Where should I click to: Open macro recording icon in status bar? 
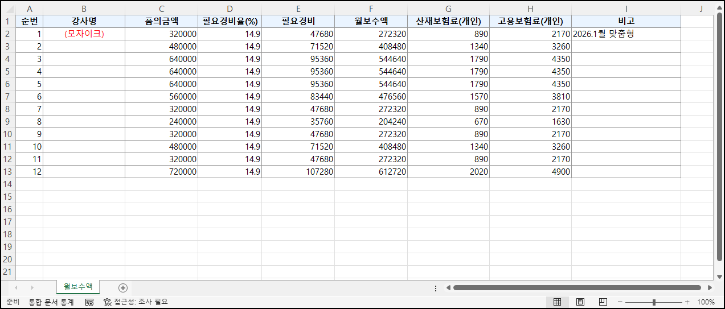pyautogui.click(x=89, y=302)
